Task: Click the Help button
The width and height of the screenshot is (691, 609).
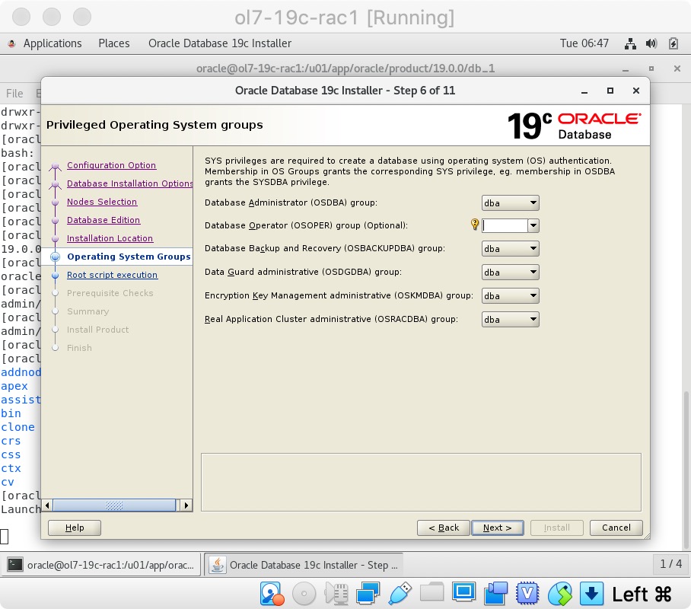Action: click(x=75, y=528)
